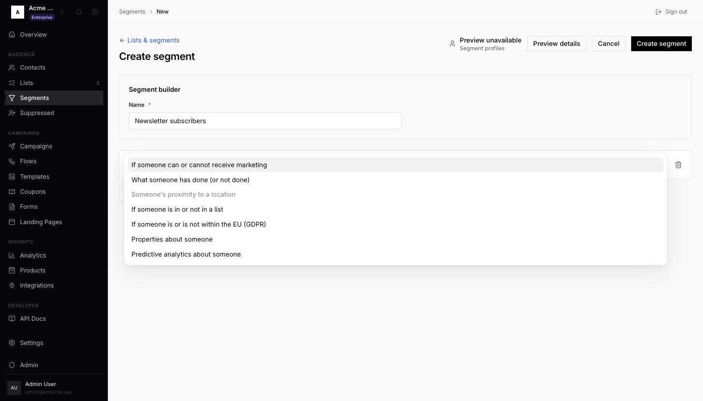Click the Suppressed user icon
The width and height of the screenshot is (703, 401).
(x=12, y=113)
